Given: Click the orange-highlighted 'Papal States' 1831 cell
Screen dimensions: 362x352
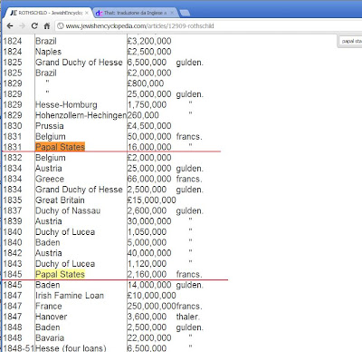Looking at the screenshot, I should [60, 147].
